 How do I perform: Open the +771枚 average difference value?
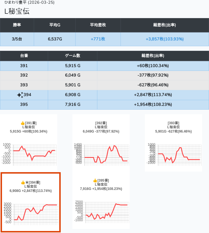click(x=98, y=39)
